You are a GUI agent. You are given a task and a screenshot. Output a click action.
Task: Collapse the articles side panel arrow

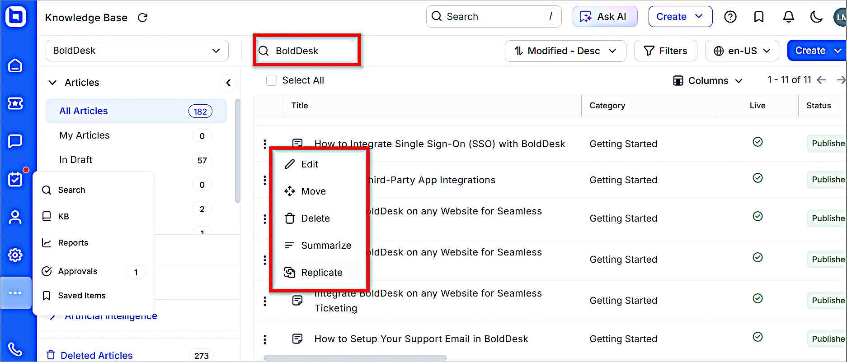click(x=229, y=83)
